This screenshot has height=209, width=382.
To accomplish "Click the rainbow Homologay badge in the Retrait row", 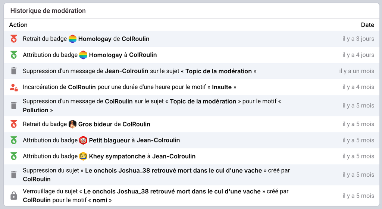I will (73, 39).
